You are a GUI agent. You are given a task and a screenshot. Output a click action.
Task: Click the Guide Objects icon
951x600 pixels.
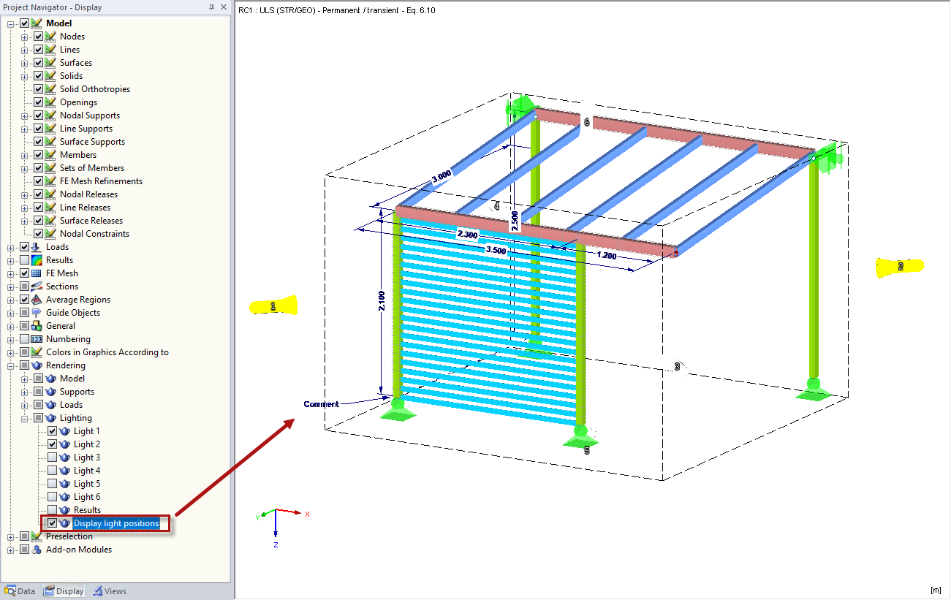coord(37,313)
